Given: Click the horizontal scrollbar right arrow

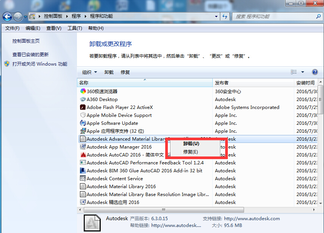Looking at the screenshot, I should [314, 210].
